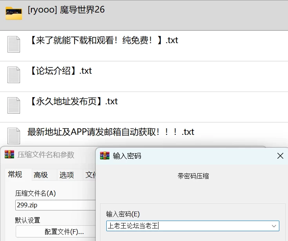This screenshot has height=241, width=288.
Task: Switch to the 高级 tab
Action: [41, 175]
